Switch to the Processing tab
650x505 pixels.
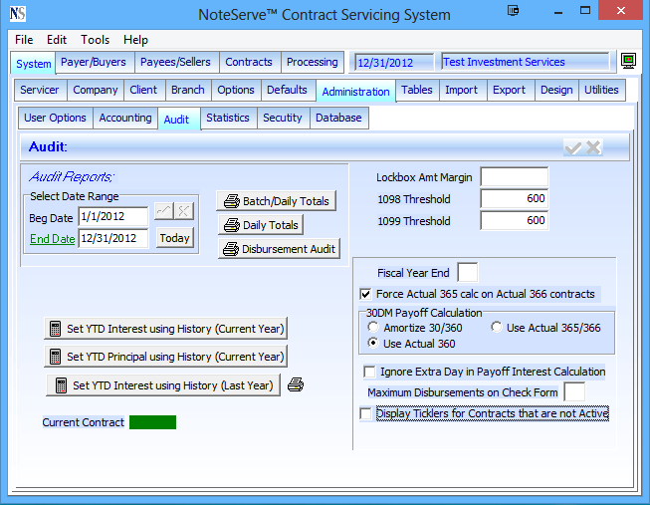pos(313,62)
